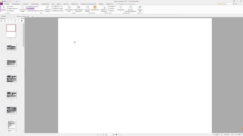Choose Страница целиком fit page option
The height and width of the screenshot is (136, 243).
coord(32,6)
